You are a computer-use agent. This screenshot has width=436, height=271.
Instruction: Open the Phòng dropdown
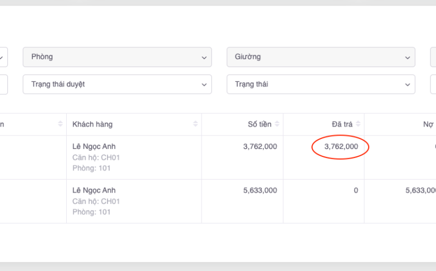[117, 57]
